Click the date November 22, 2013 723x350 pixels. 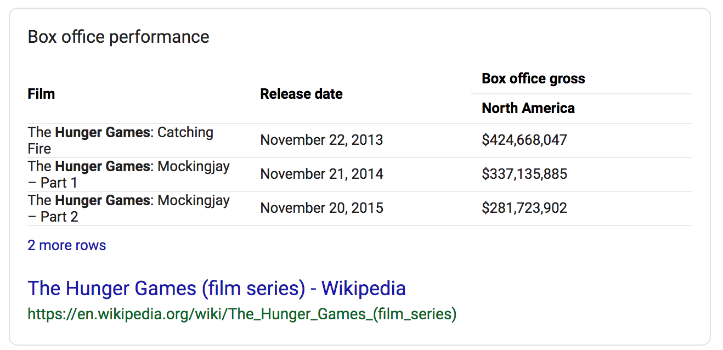[x=321, y=140]
